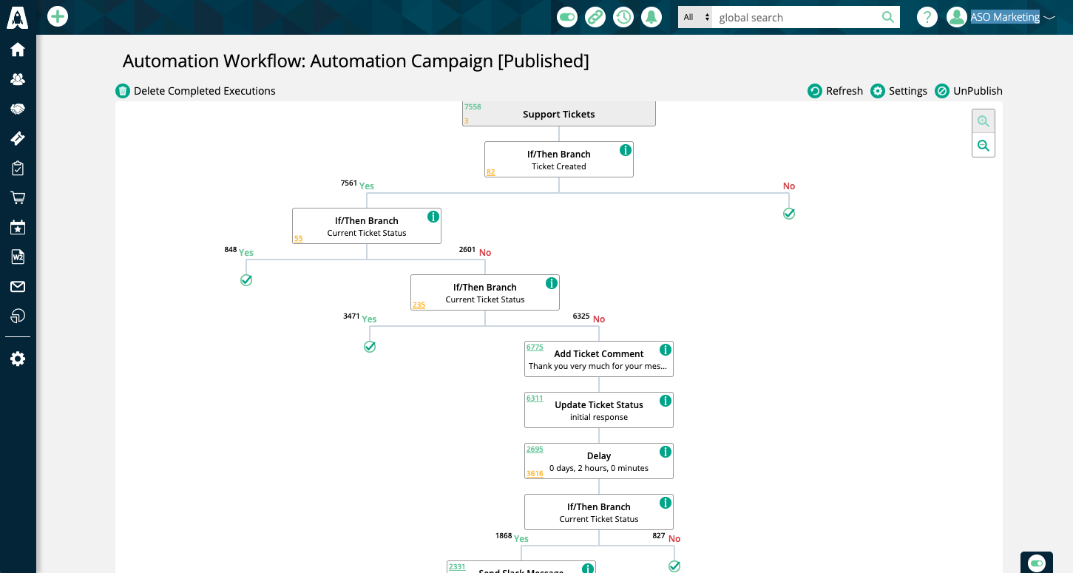Open the help question mark
1073x573 pixels.
pyautogui.click(x=927, y=17)
